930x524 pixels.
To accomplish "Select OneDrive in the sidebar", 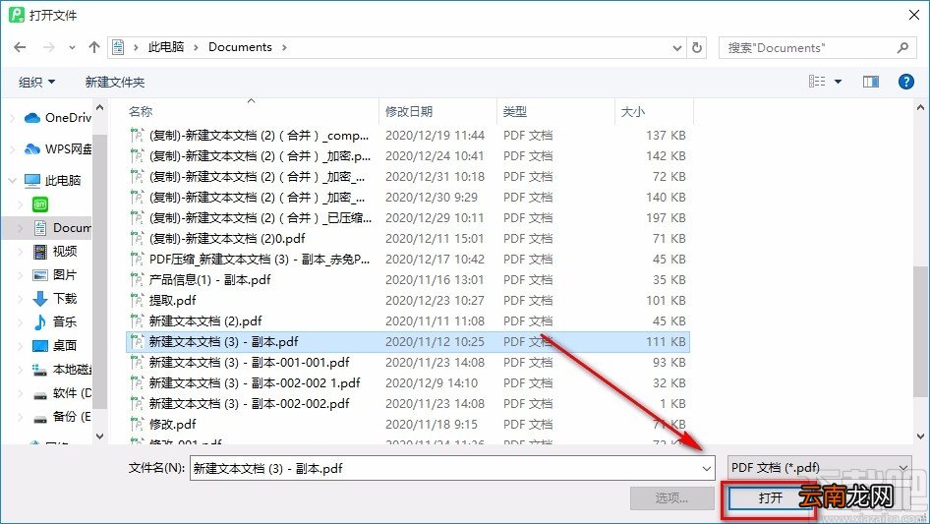I will 58,118.
